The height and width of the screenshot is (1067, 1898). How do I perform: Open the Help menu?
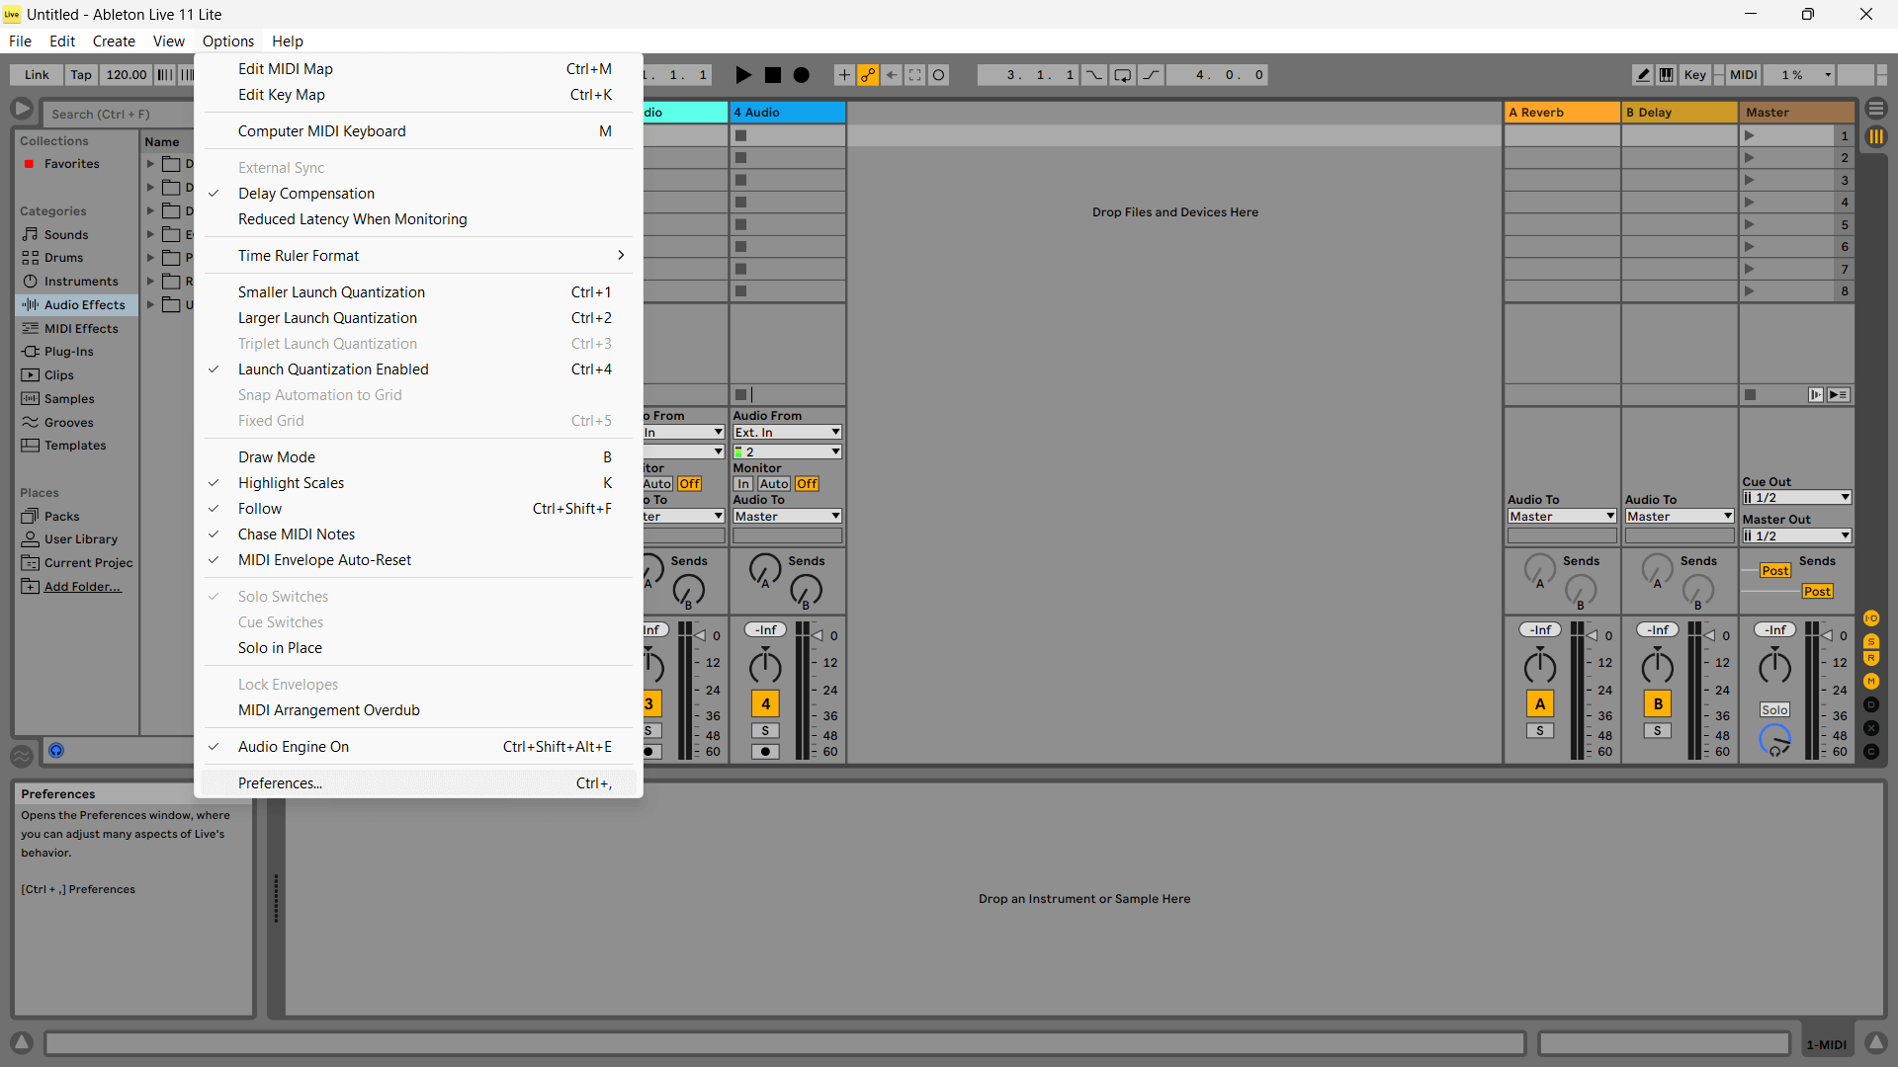pos(287,41)
